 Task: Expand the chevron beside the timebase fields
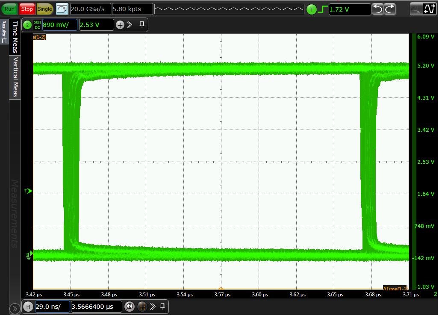point(153,307)
